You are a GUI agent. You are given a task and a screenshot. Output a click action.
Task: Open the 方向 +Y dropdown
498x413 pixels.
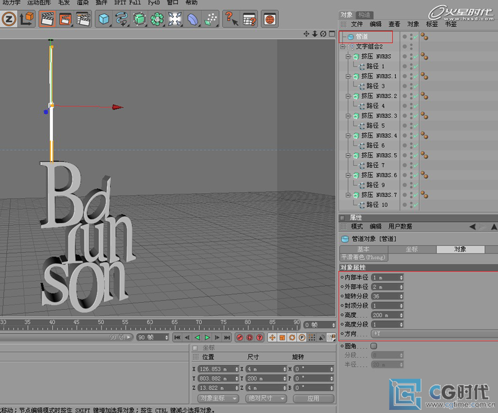[x=435, y=333]
